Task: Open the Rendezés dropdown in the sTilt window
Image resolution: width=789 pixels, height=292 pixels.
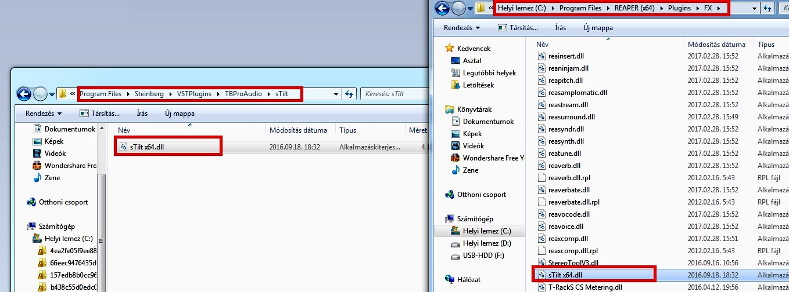Action: coord(44,114)
